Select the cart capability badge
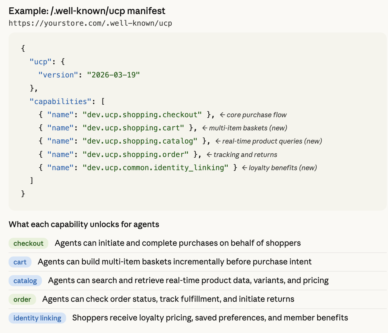This screenshot has height=333, width=388. tap(20, 262)
